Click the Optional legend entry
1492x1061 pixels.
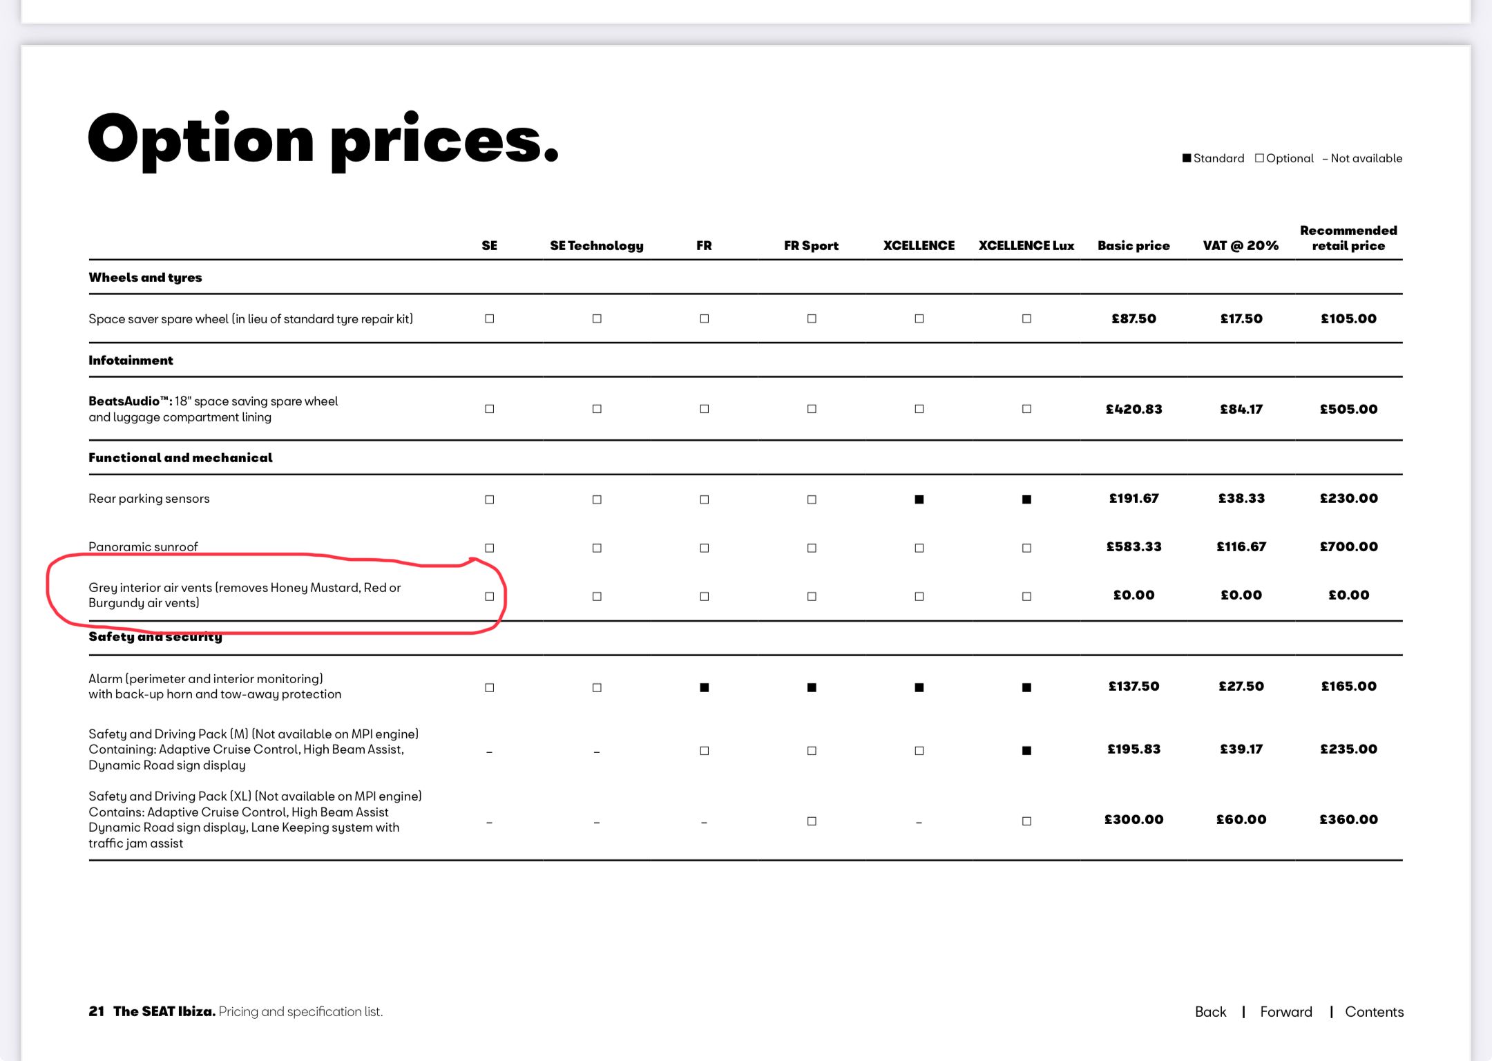click(1284, 158)
